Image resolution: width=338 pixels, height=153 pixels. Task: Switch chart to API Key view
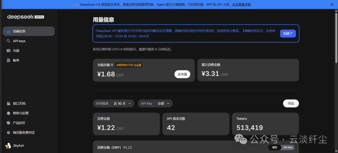click(288, 147)
